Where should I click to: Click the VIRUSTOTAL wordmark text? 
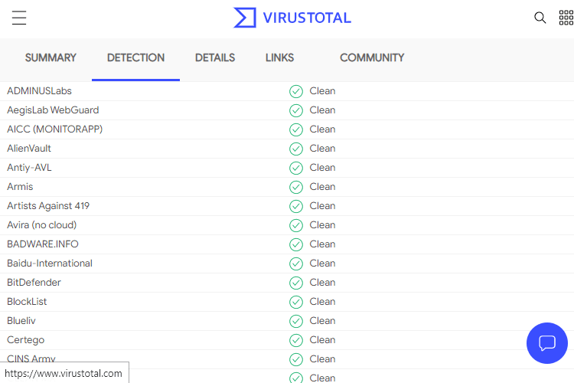307,18
